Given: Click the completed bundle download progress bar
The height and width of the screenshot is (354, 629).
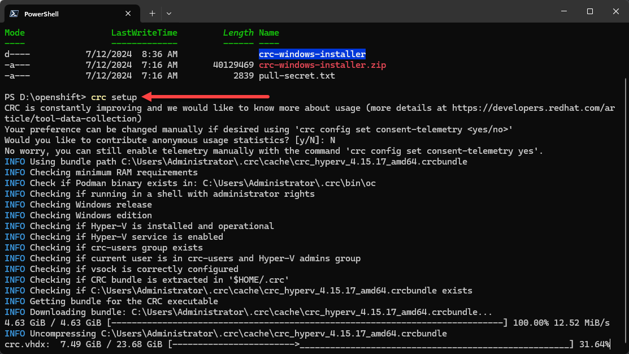Looking at the screenshot, I should coord(307,323).
